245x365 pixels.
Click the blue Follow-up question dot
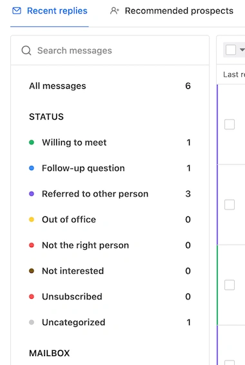32,168
